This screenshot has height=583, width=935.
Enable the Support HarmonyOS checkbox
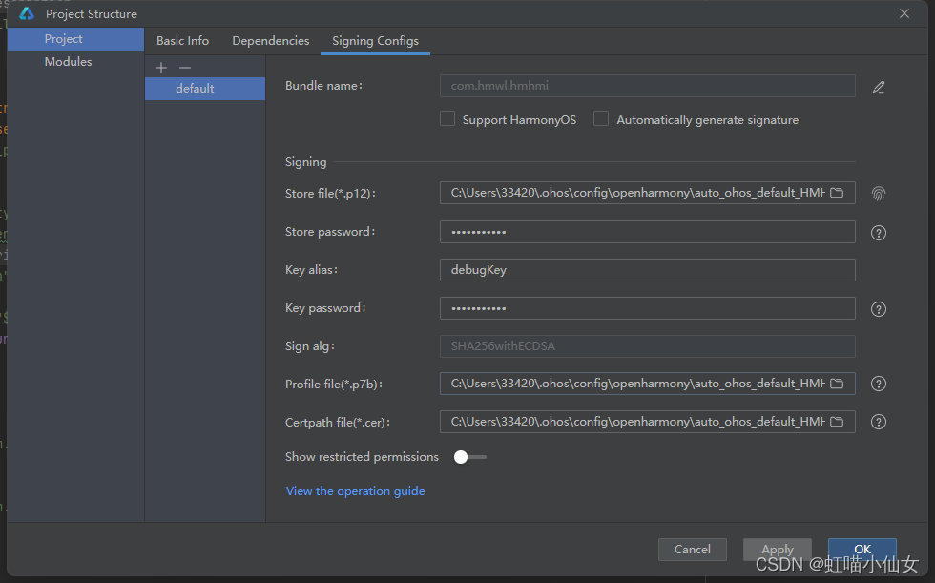[447, 119]
